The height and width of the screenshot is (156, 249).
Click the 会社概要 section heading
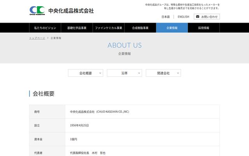44,94
